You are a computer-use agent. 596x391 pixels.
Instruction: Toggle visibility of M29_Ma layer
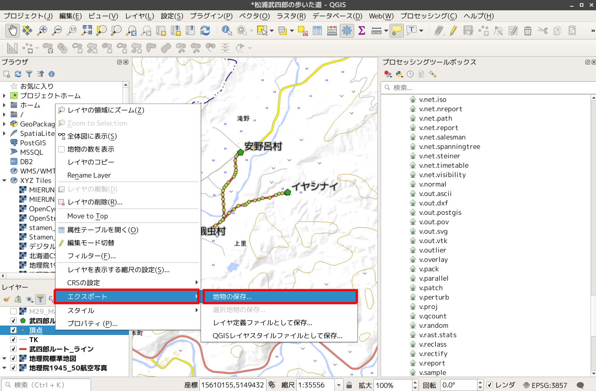tap(13, 311)
